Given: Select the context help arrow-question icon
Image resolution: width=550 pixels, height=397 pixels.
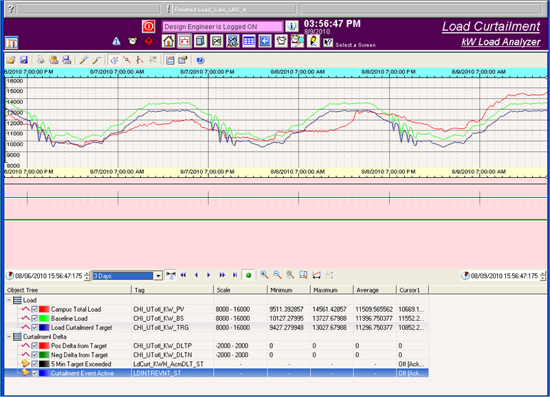Looking at the screenshot, I should point(327,41).
